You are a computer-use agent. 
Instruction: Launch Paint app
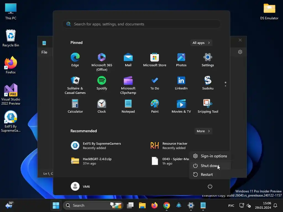(155, 106)
